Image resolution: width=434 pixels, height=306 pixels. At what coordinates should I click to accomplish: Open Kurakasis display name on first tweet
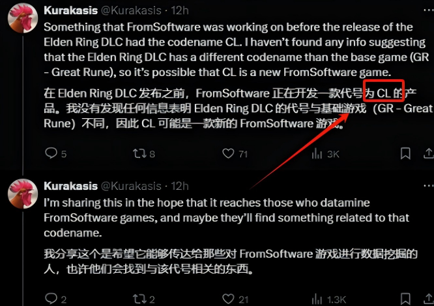coord(71,10)
